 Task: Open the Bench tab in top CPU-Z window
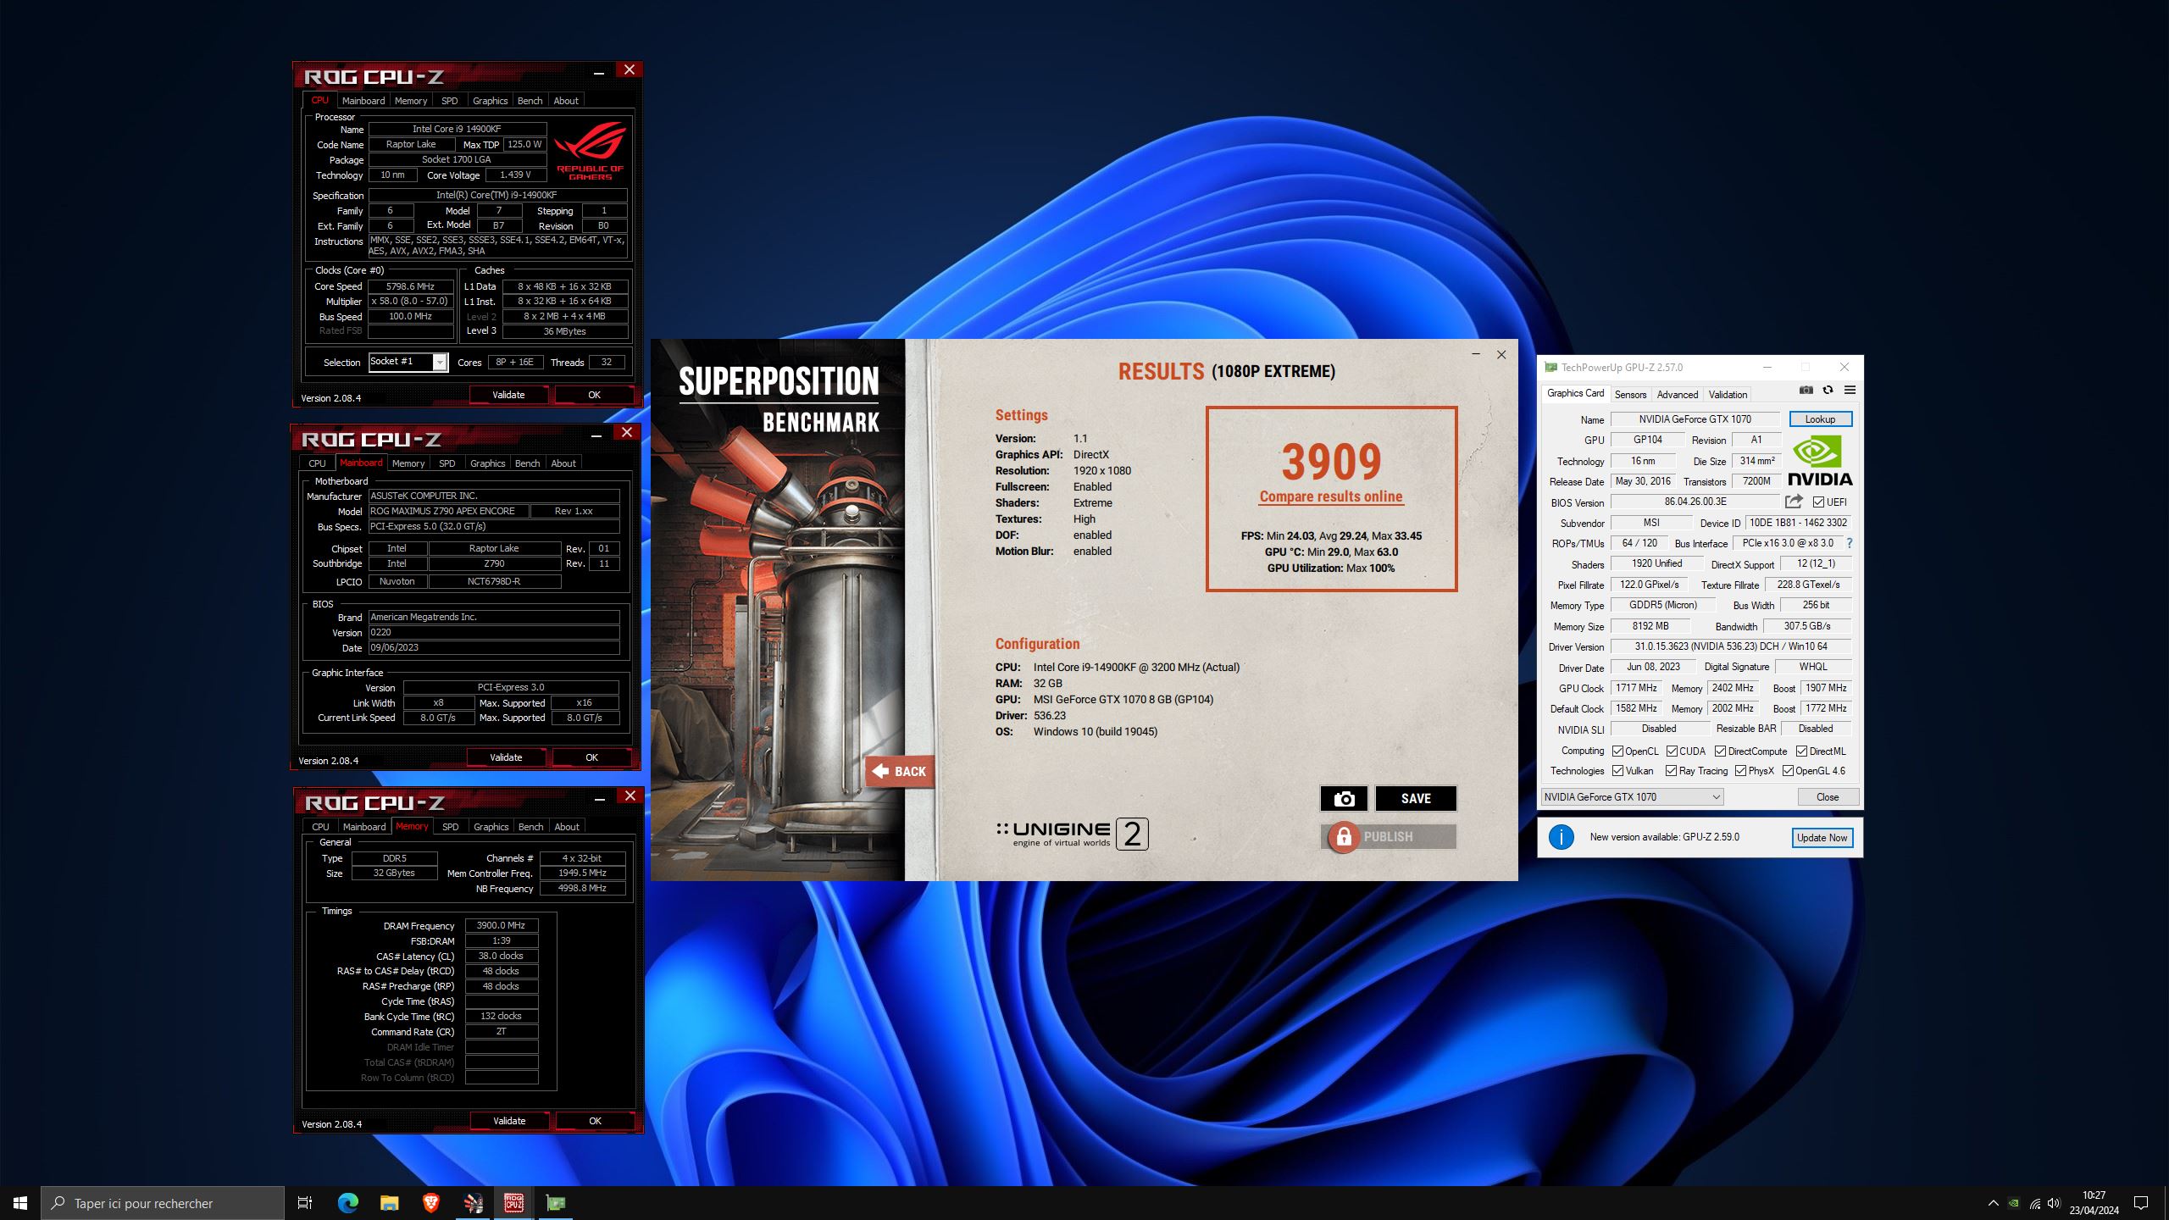coord(530,101)
